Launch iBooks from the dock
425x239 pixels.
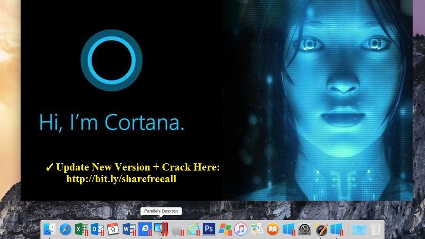273,229
